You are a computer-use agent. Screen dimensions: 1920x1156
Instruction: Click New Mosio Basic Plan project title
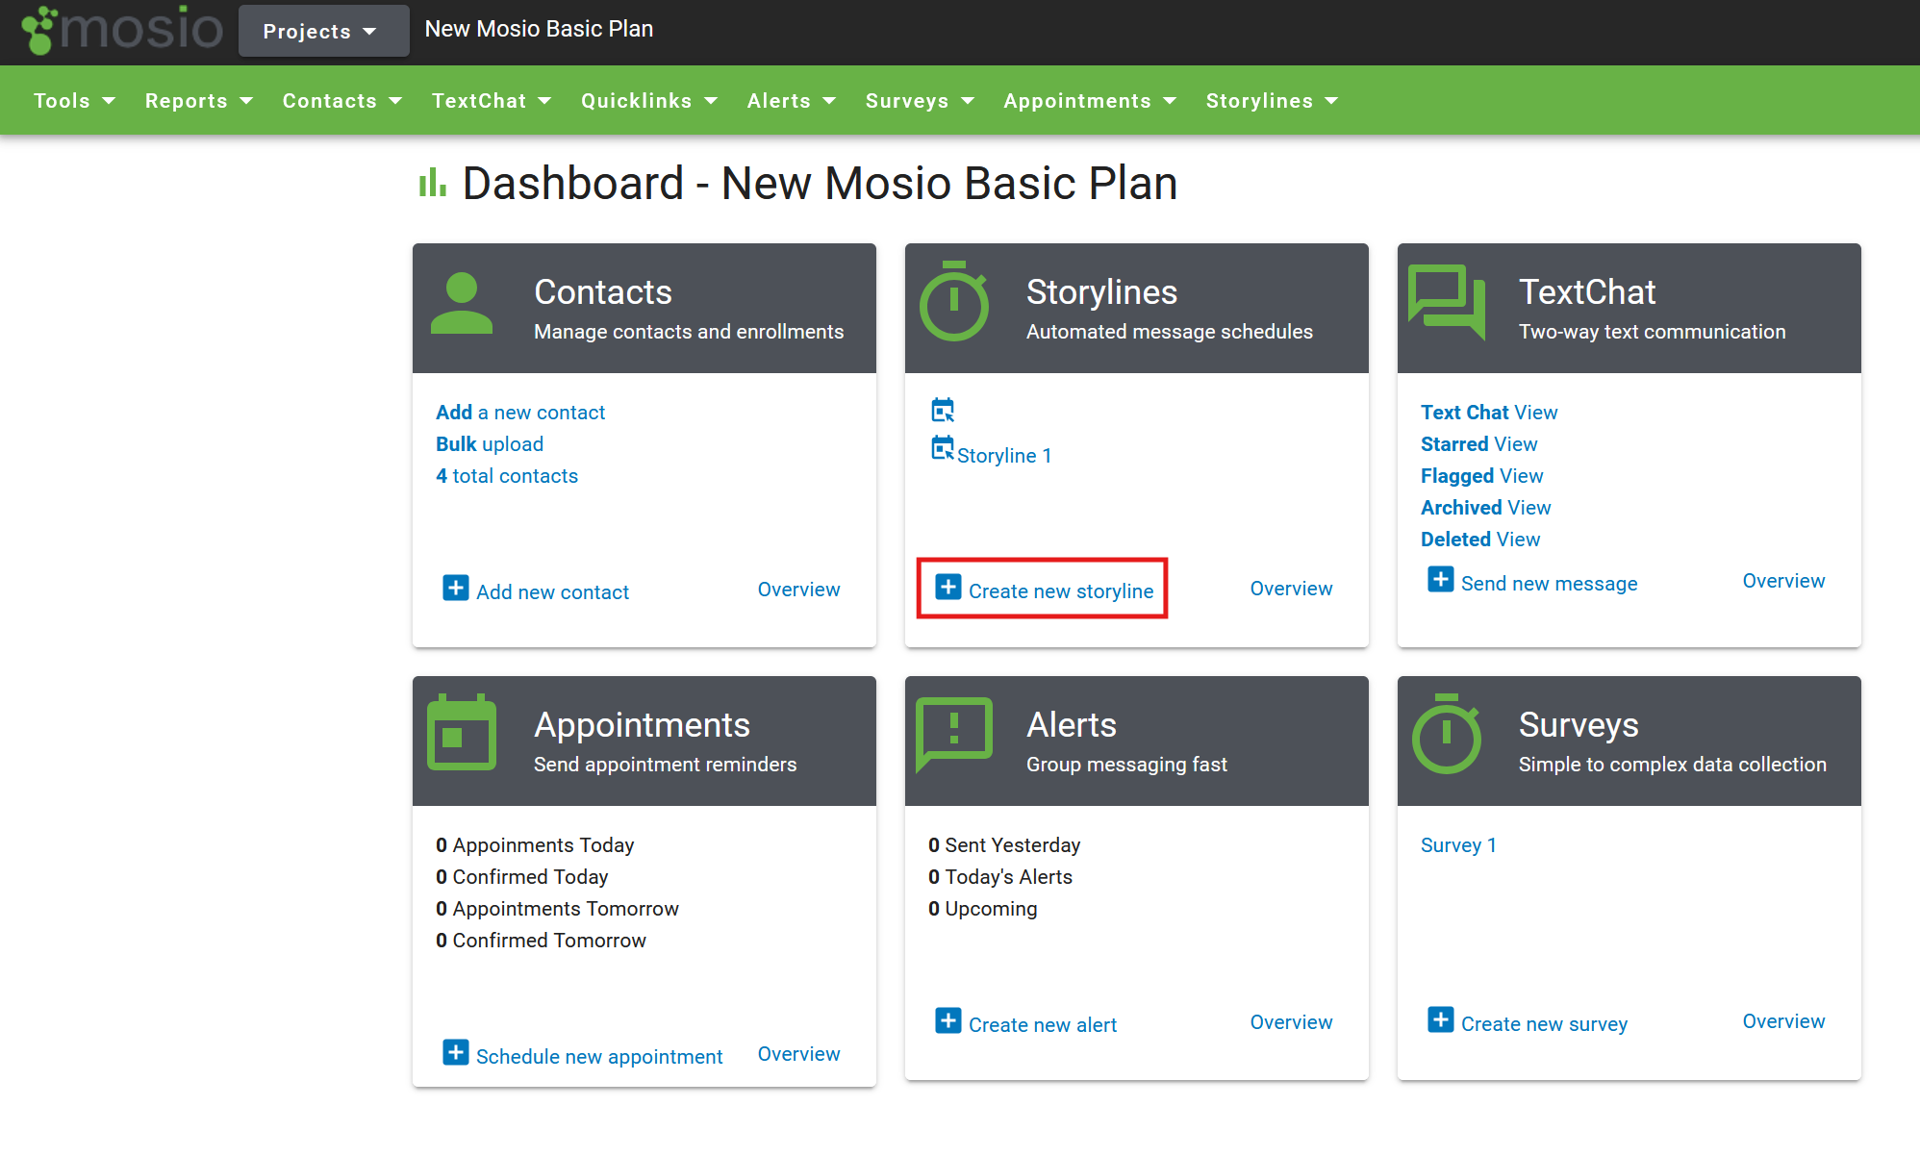(539, 29)
